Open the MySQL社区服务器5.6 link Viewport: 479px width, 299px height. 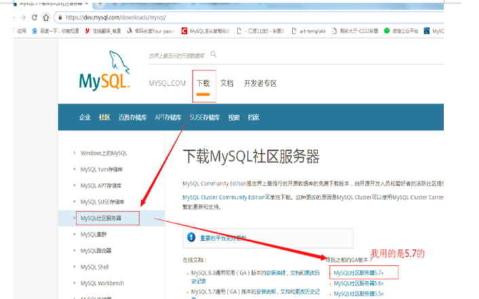[x=359, y=283]
